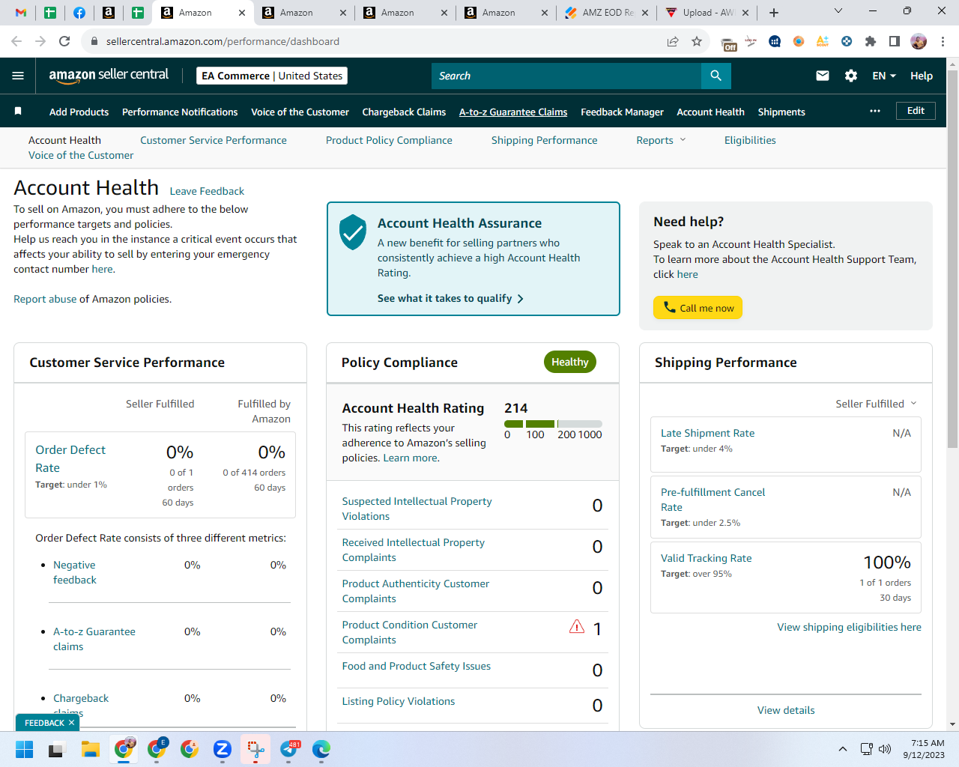Open Received Intellectual Property Complaints
The height and width of the screenshot is (767, 959).
coord(413,550)
